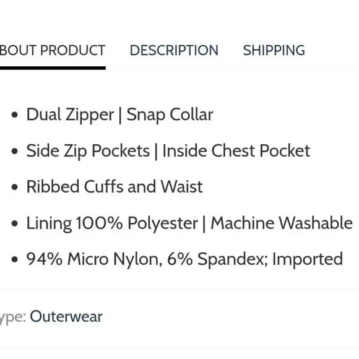This screenshot has width=359, height=359.
Task: Click the Lining 100% Polyester text
Action: [x=112, y=223]
